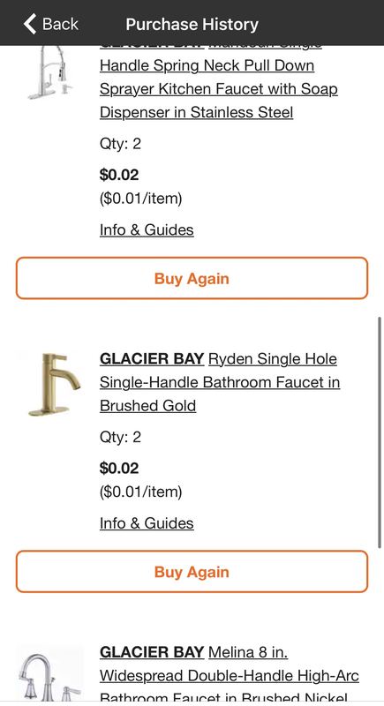This screenshot has width=384, height=706.
Task: Open Ryden Single Hole Bathroom Faucet link
Action: [x=220, y=382]
